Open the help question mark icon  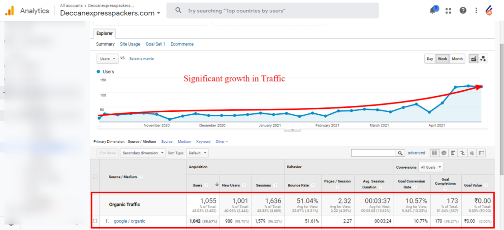tap(463, 11)
